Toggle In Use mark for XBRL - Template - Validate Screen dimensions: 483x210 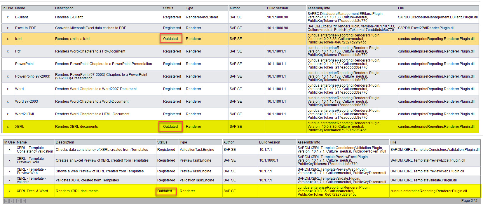(x=10, y=180)
